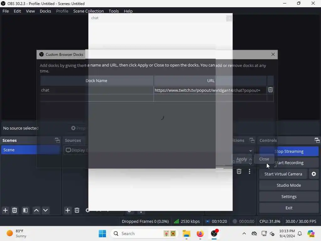Delete the chat dock row with trash icon
The height and width of the screenshot is (241, 321).
tap(270, 90)
